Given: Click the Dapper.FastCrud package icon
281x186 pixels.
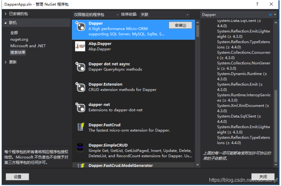Looking at the screenshot, I should click(81, 127).
